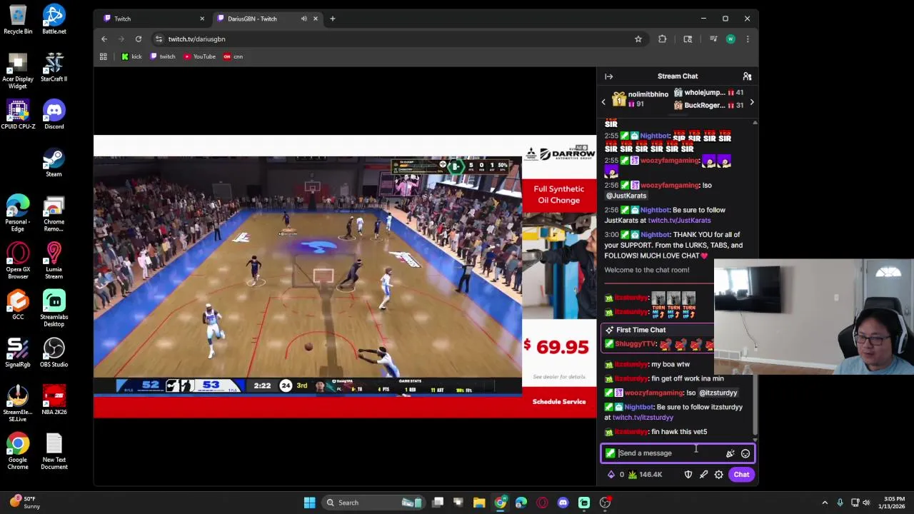Open the Recycle Bin
914x514 pixels.
(18, 19)
